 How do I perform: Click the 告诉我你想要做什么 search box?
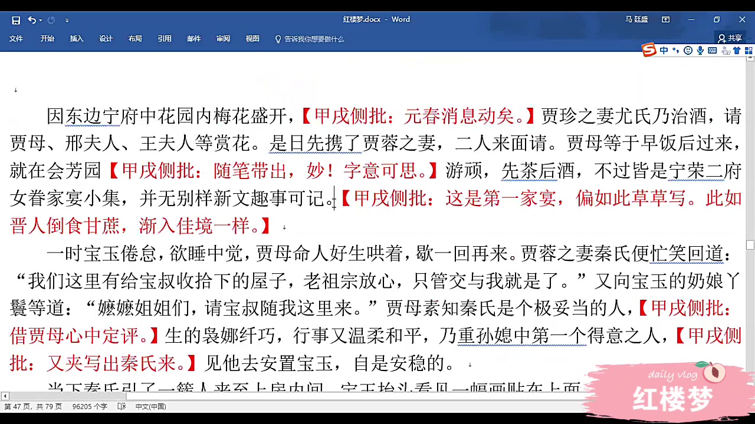point(310,39)
